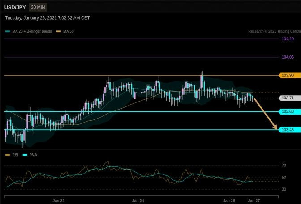The width and height of the screenshot is (301, 204).
Task: Click the RSI 30 level label
Action: pyautogui.click(x=284, y=189)
